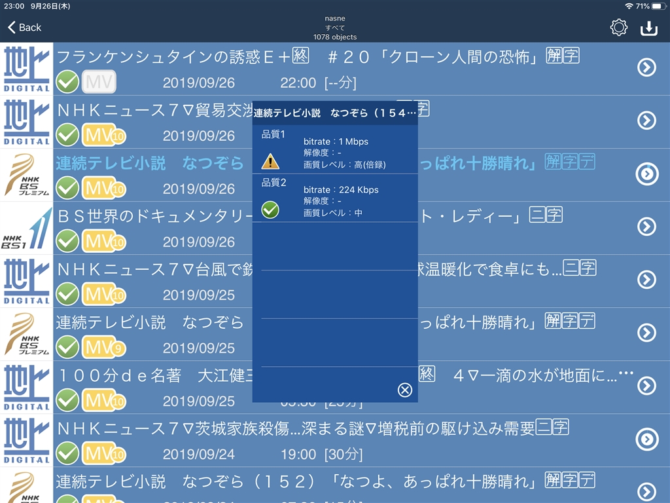Image resolution: width=670 pixels, height=503 pixels.
Task: Open details arrow for NHKニュース7 茨城家族殺傷 row
Action: (x=647, y=439)
